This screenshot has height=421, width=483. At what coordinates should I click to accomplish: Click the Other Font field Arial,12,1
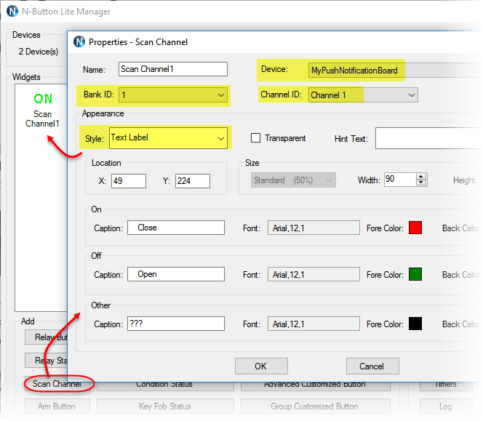coord(314,324)
